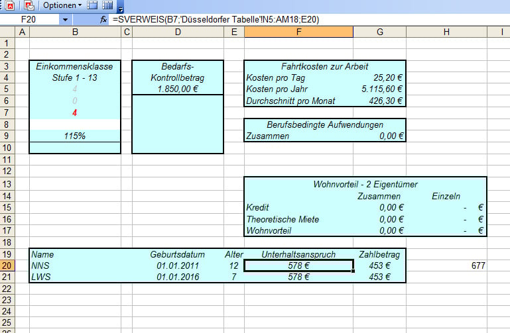Viewport: 510px width, 333px height.
Task: Click the value 677 in column H
Action: click(x=478, y=266)
